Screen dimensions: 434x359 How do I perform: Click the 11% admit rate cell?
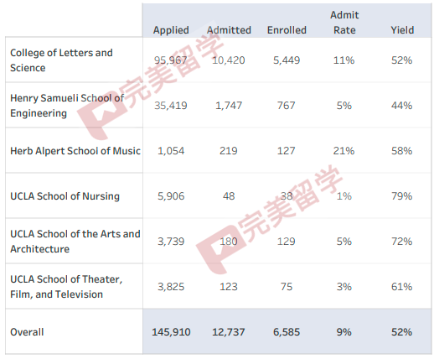pos(344,60)
